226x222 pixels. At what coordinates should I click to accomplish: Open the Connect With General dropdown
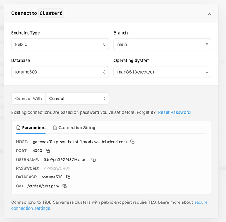(x=77, y=99)
